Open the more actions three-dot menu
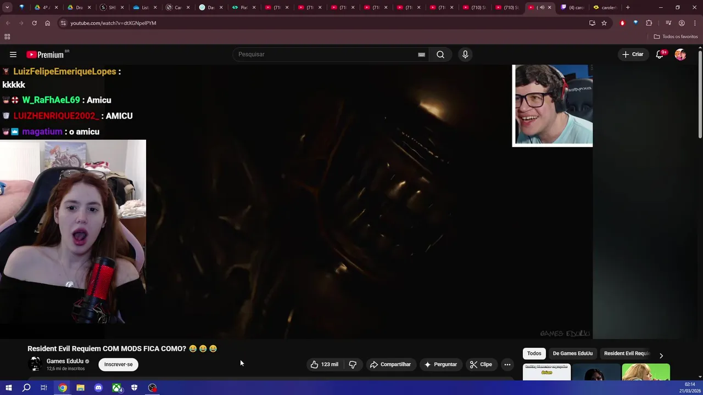Image resolution: width=703 pixels, height=395 pixels. (x=507, y=364)
